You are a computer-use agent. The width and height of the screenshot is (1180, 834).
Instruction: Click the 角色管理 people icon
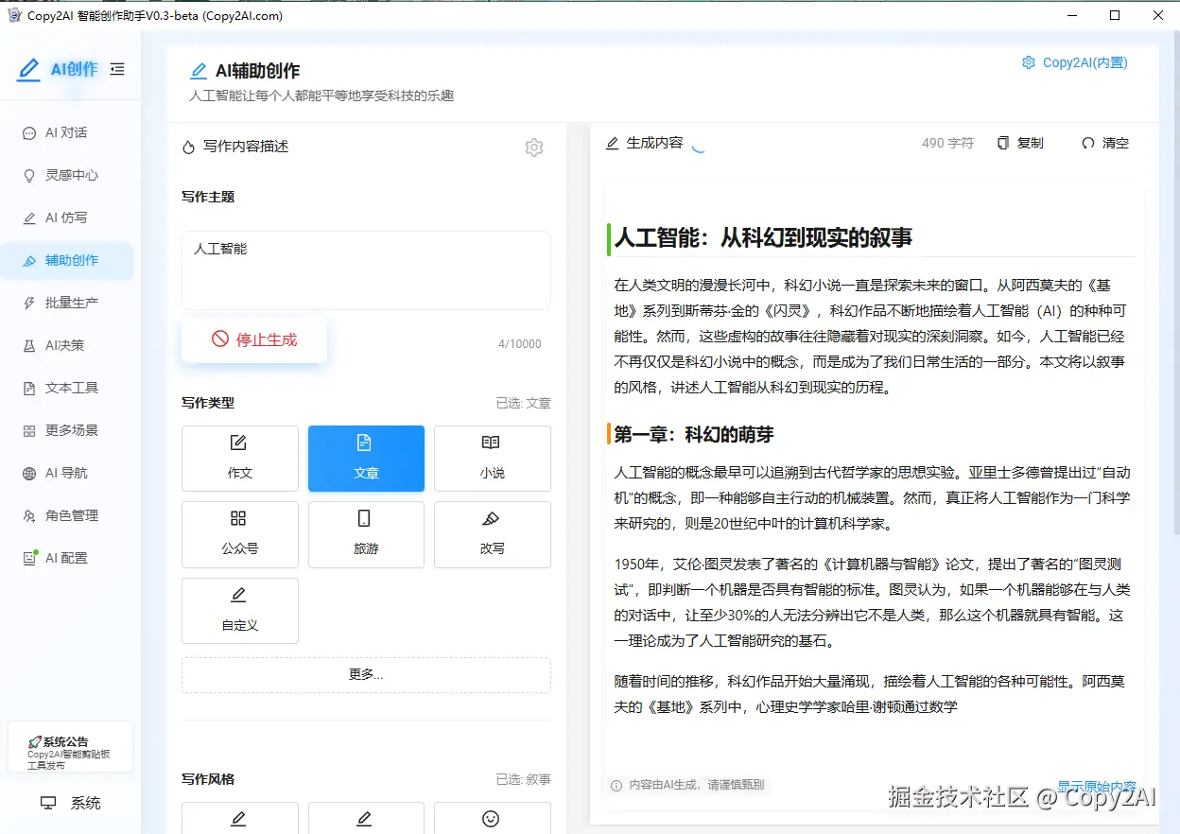[29, 516]
